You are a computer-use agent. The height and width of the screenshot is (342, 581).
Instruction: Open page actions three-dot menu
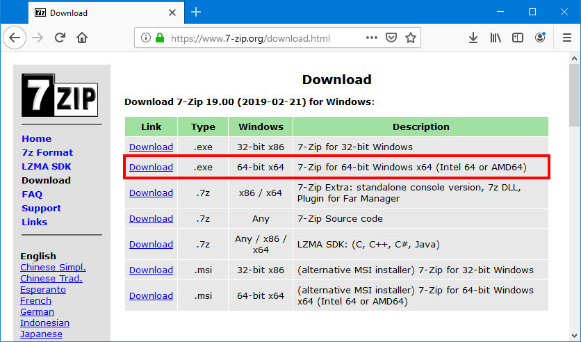tap(372, 38)
